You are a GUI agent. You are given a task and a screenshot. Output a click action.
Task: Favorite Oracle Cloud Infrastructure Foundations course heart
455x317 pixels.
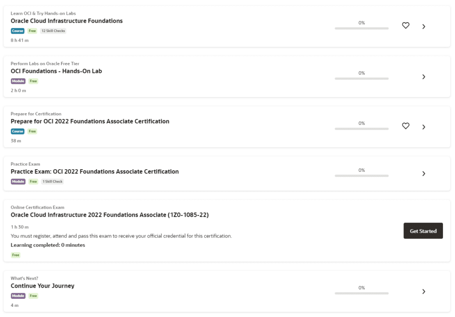[405, 26]
